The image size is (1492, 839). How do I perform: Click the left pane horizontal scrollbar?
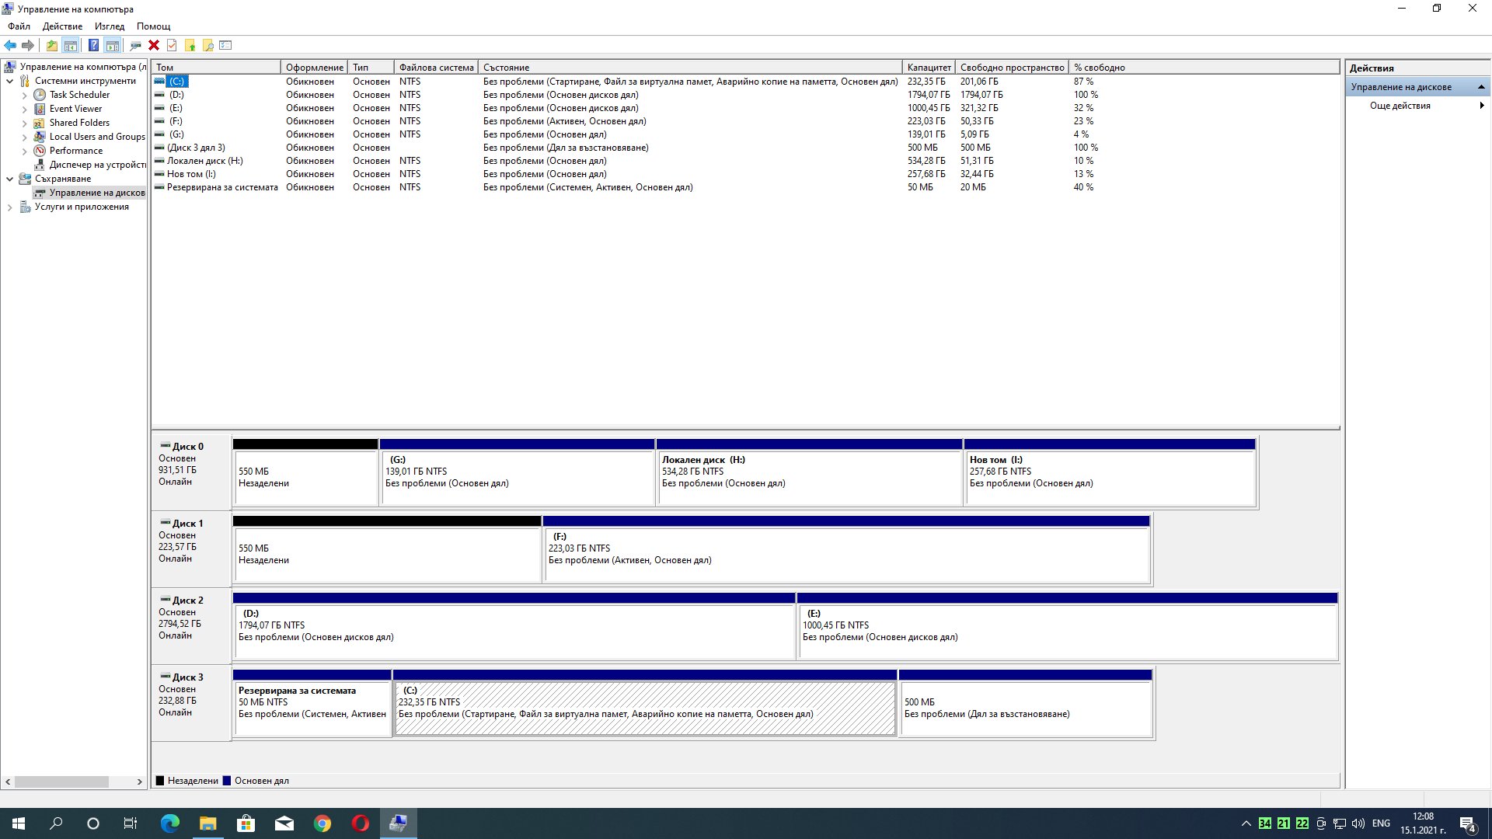(x=62, y=782)
